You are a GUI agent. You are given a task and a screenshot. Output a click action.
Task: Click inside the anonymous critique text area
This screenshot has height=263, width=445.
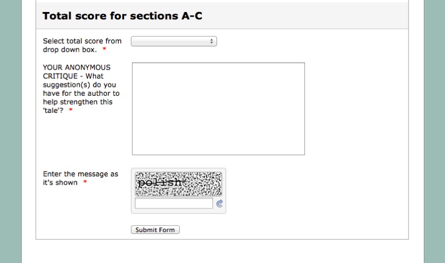[x=218, y=108]
